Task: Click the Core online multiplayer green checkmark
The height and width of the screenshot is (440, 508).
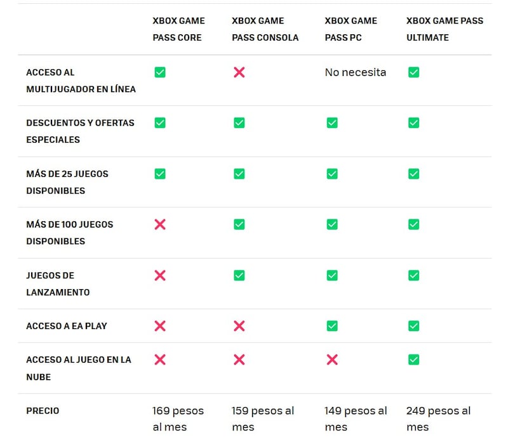Action: (160, 72)
